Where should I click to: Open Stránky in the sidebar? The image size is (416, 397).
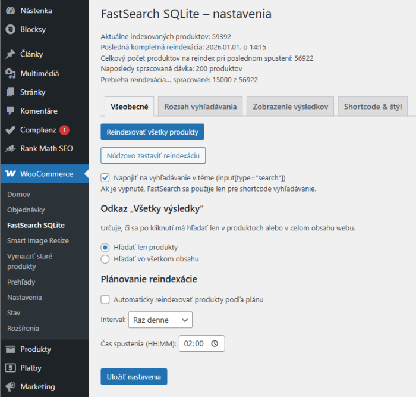33,92
